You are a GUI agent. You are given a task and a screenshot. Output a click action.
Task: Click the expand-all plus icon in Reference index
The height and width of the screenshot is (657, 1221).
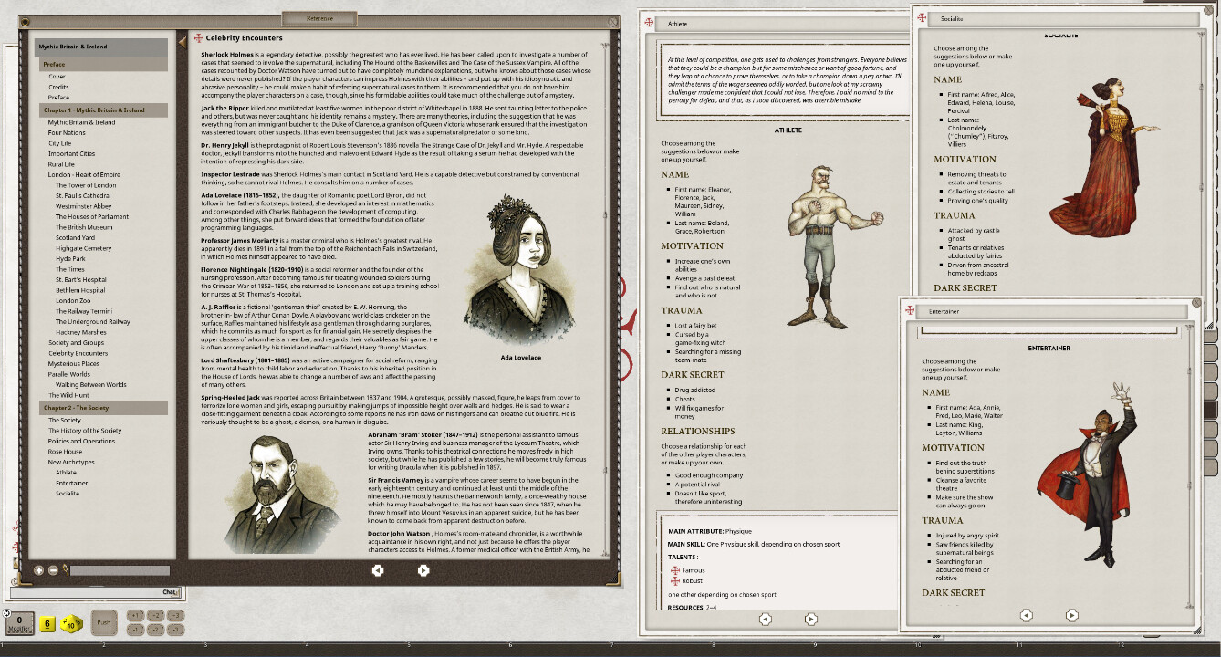[x=38, y=570]
